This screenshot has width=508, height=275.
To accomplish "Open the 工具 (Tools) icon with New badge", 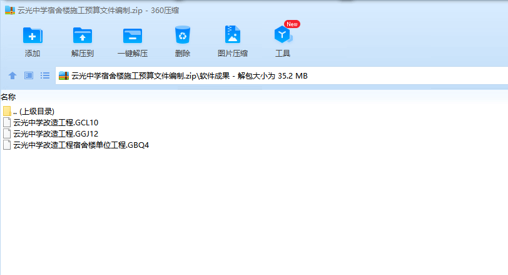I will 283,34.
